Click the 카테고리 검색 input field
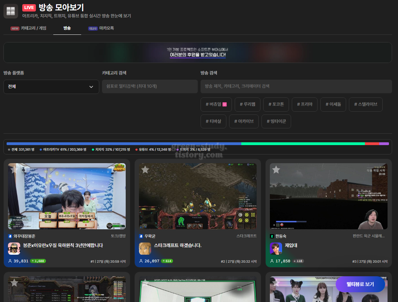The height and width of the screenshot is (302, 398). [150, 87]
